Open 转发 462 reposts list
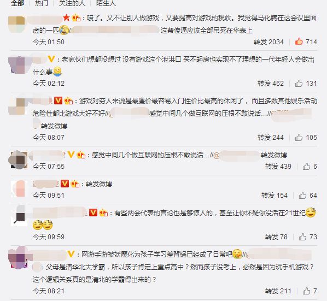 pos(271,84)
